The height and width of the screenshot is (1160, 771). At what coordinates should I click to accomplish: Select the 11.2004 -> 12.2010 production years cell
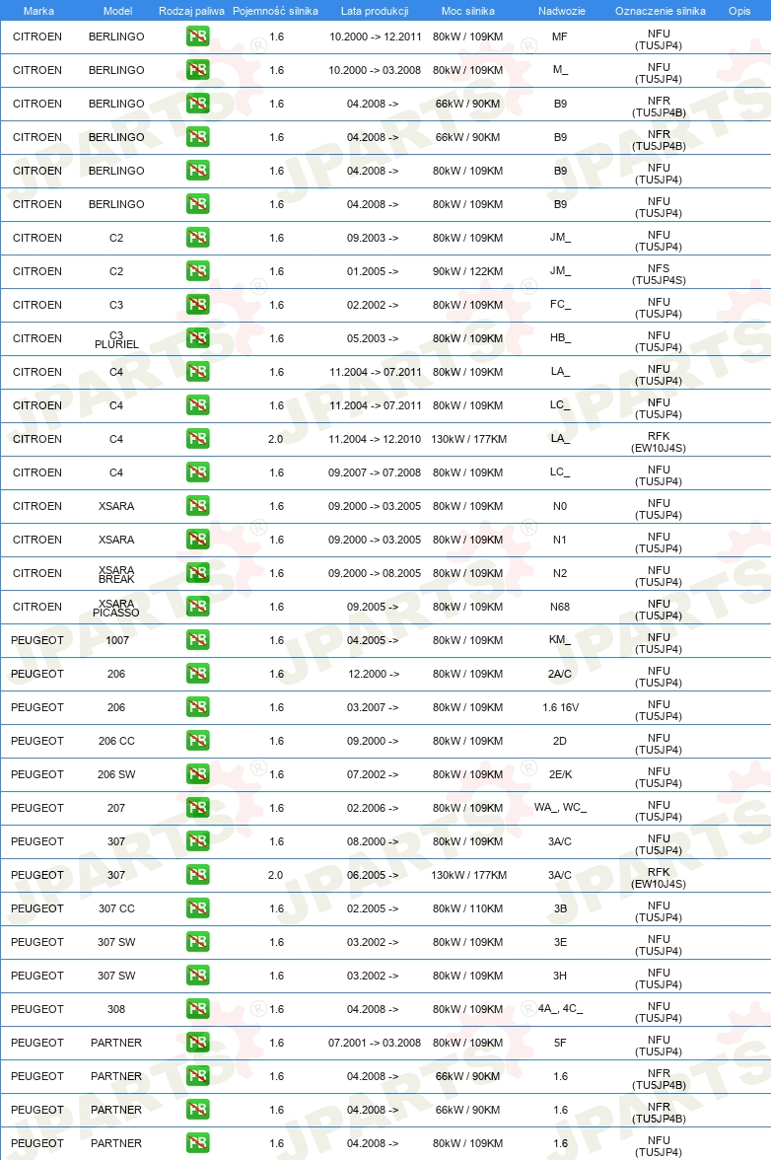375,439
